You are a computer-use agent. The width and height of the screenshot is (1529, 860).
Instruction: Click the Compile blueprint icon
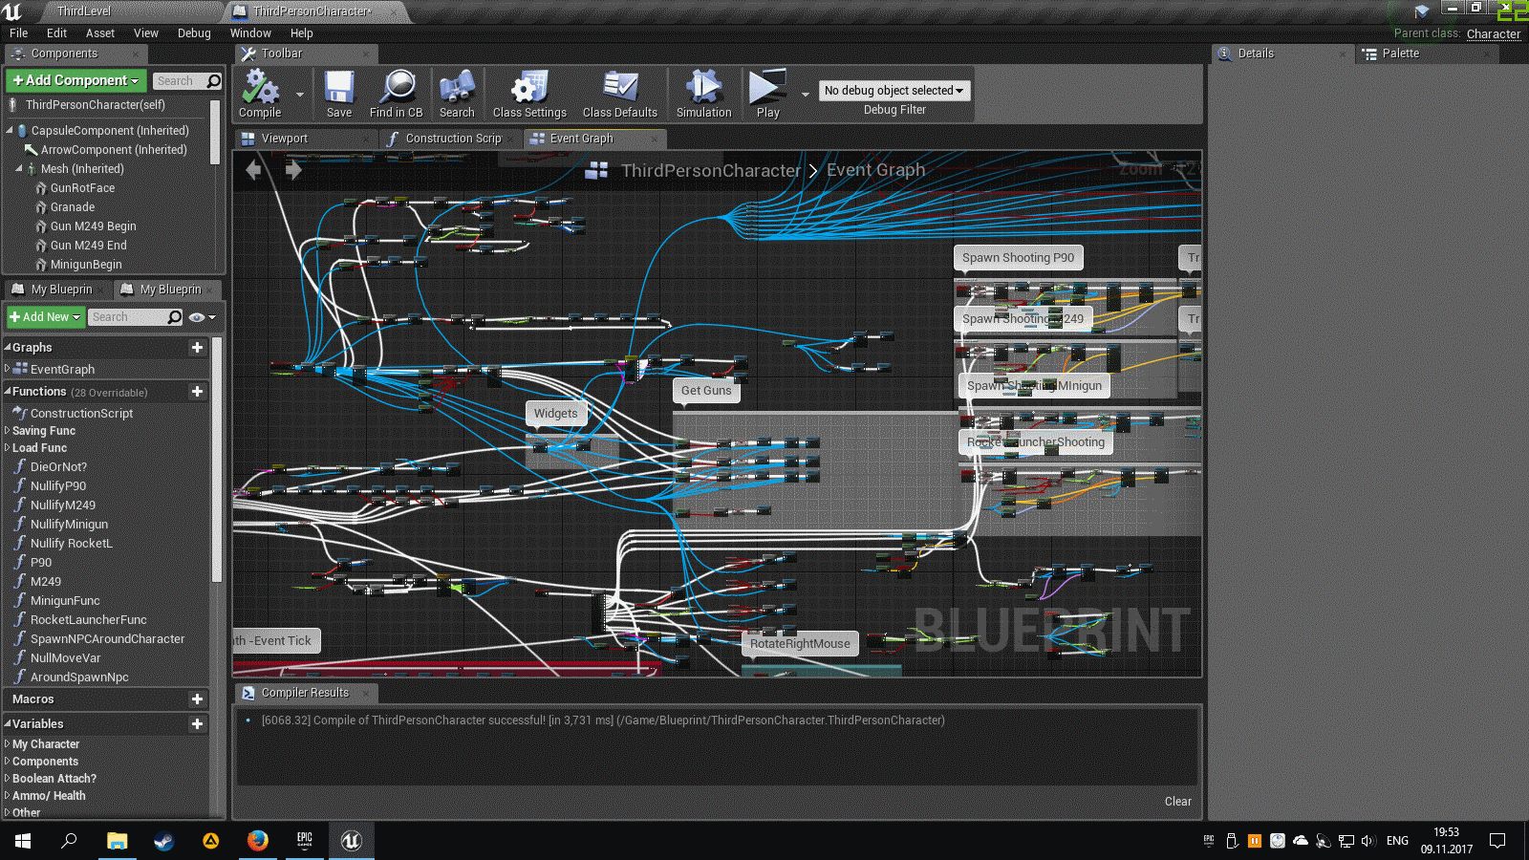260,89
